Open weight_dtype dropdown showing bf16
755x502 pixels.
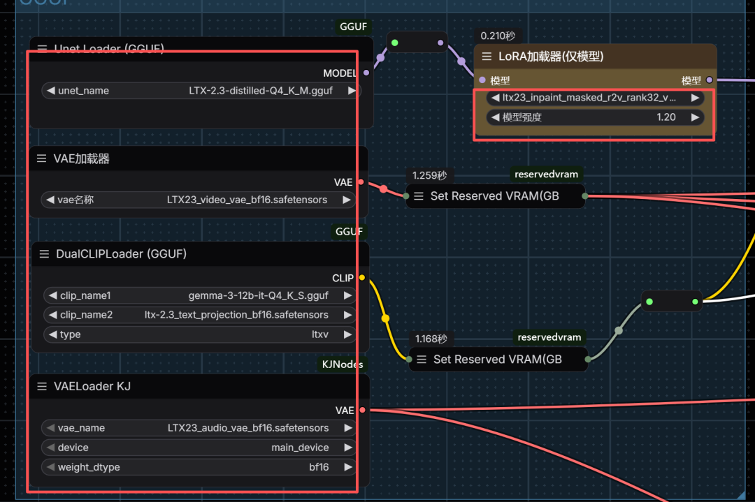tap(199, 467)
